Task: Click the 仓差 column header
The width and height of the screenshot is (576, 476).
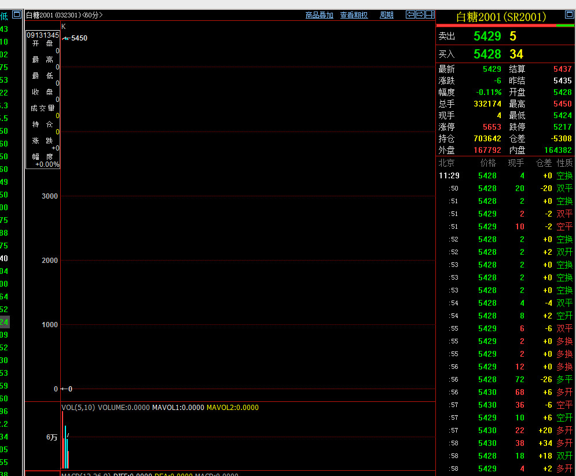Action: [544, 163]
